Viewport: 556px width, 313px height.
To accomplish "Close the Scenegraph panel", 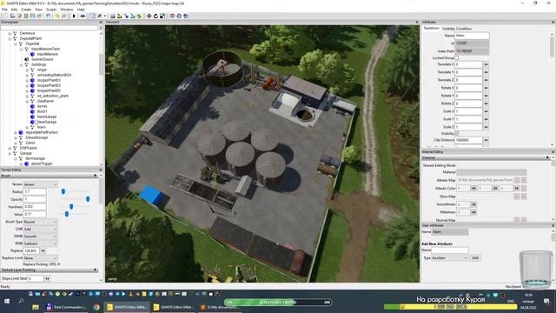I will [101, 22].
